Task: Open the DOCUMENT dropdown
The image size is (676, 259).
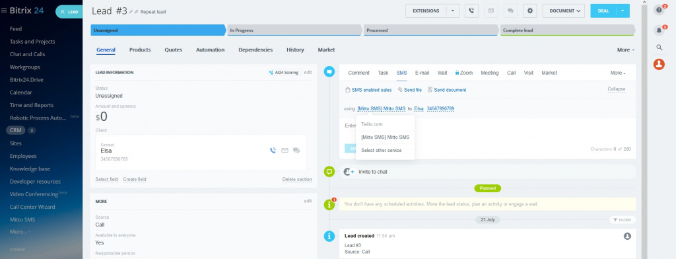Action: pyautogui.click(x=564, y=11)
